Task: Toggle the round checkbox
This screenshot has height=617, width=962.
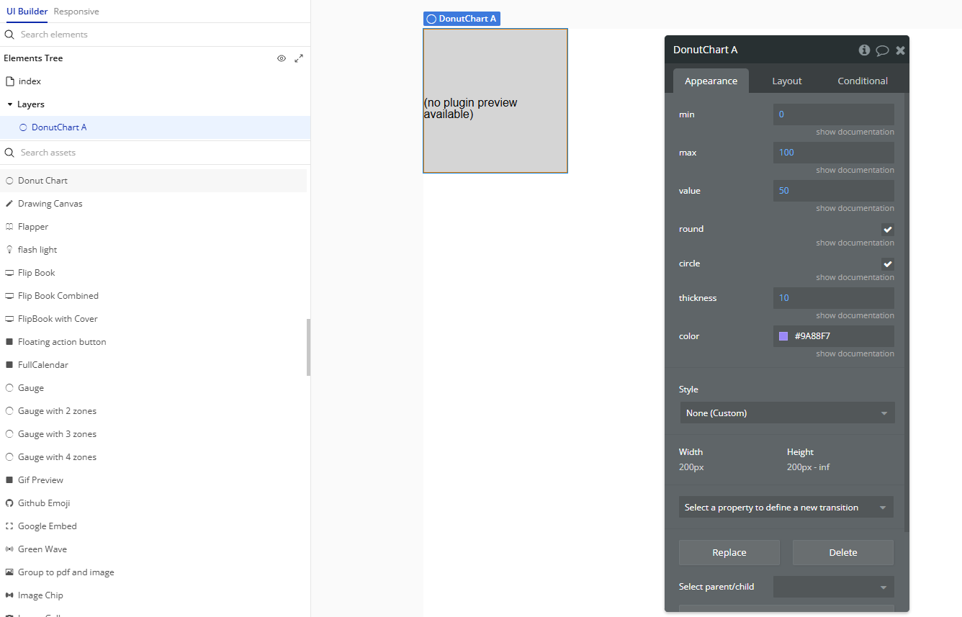Action: coord(888,230)
